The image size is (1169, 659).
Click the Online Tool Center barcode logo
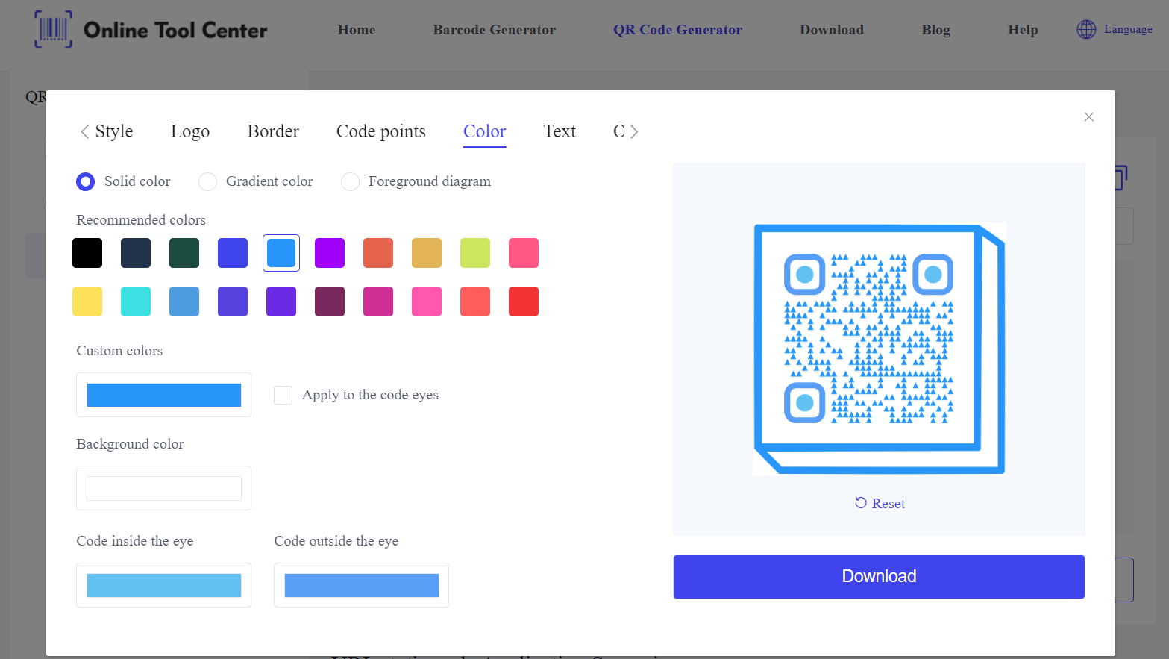coord(54,29)
